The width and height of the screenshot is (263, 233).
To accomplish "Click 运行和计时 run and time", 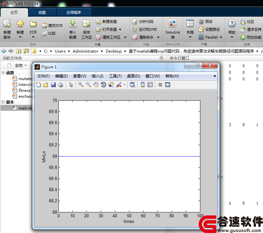I will tap(145, 29).
